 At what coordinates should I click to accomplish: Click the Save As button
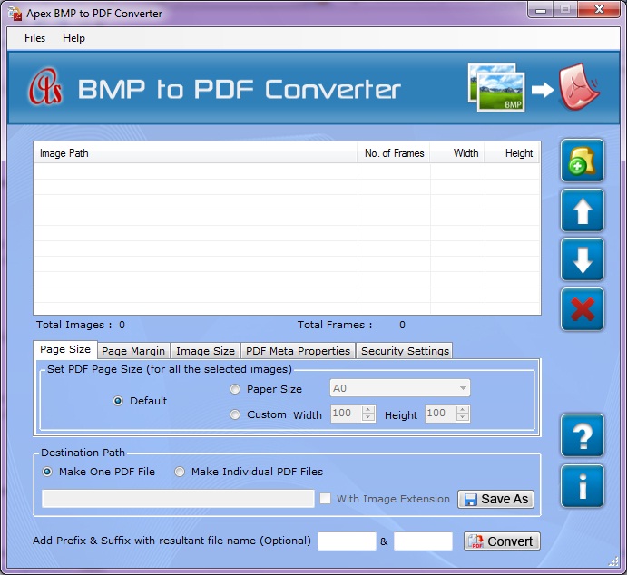pos(495,499)
